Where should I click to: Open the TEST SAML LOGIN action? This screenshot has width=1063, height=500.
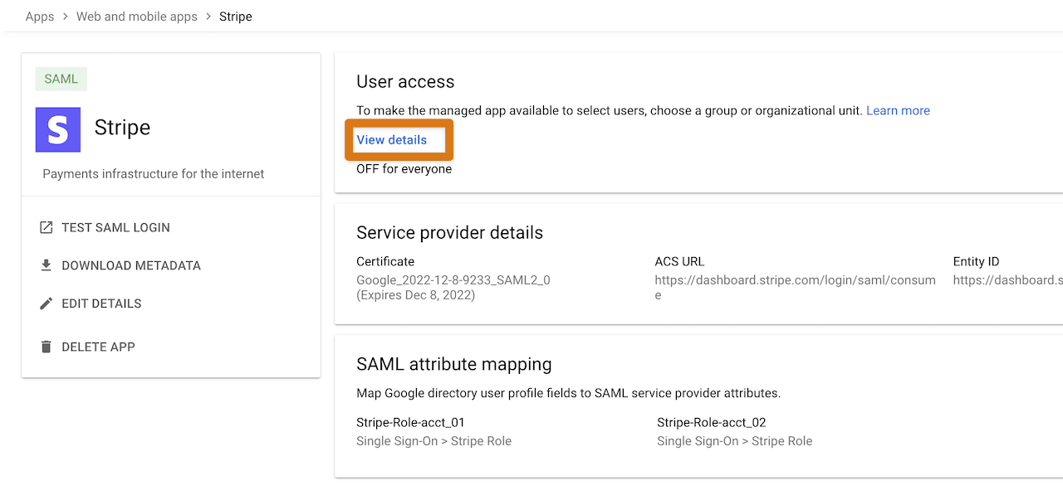point(115,227)
